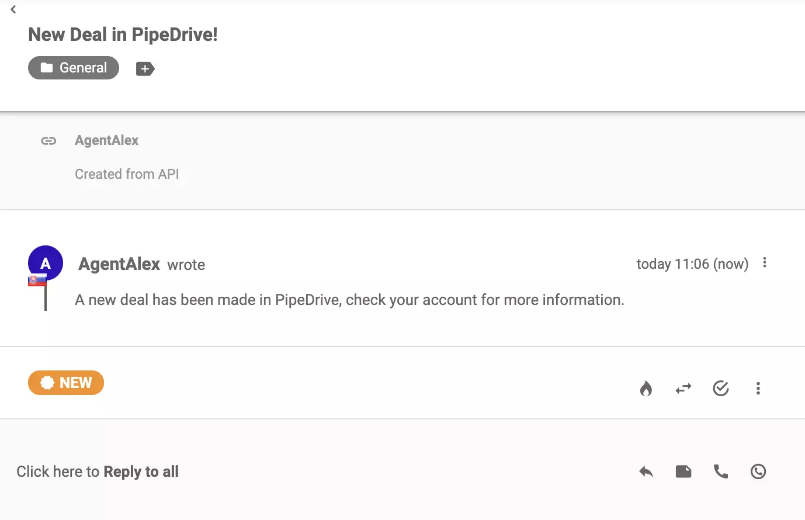Screen dimensions: 805x520
Task: Reply using the reply arrow icon
Action: pos(646,471)
